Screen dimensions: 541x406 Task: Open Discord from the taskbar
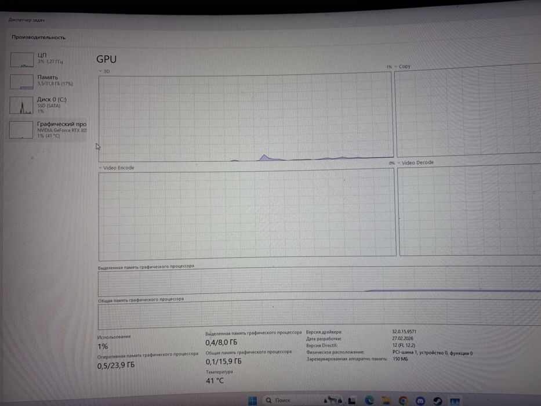[420, 401]
